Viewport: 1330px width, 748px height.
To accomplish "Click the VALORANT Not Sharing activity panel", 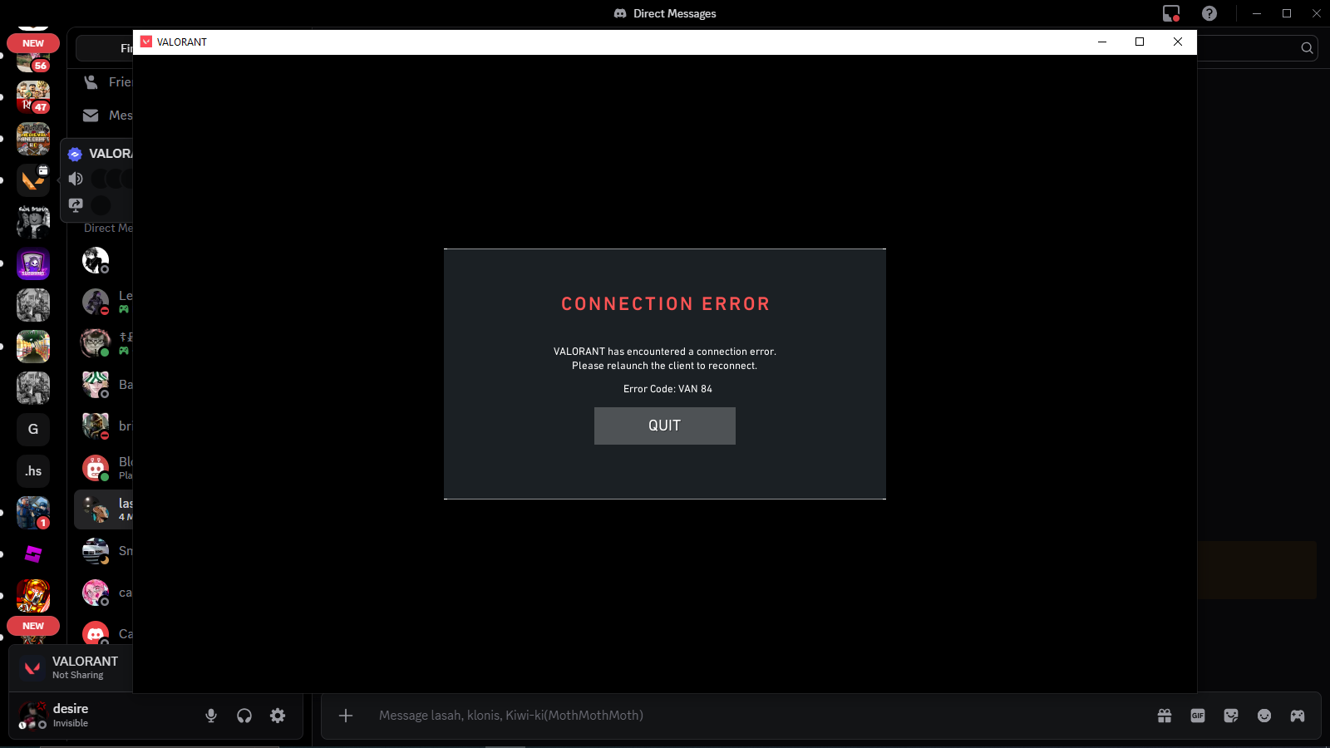I will pyautogui.click(x=71, y=667).
